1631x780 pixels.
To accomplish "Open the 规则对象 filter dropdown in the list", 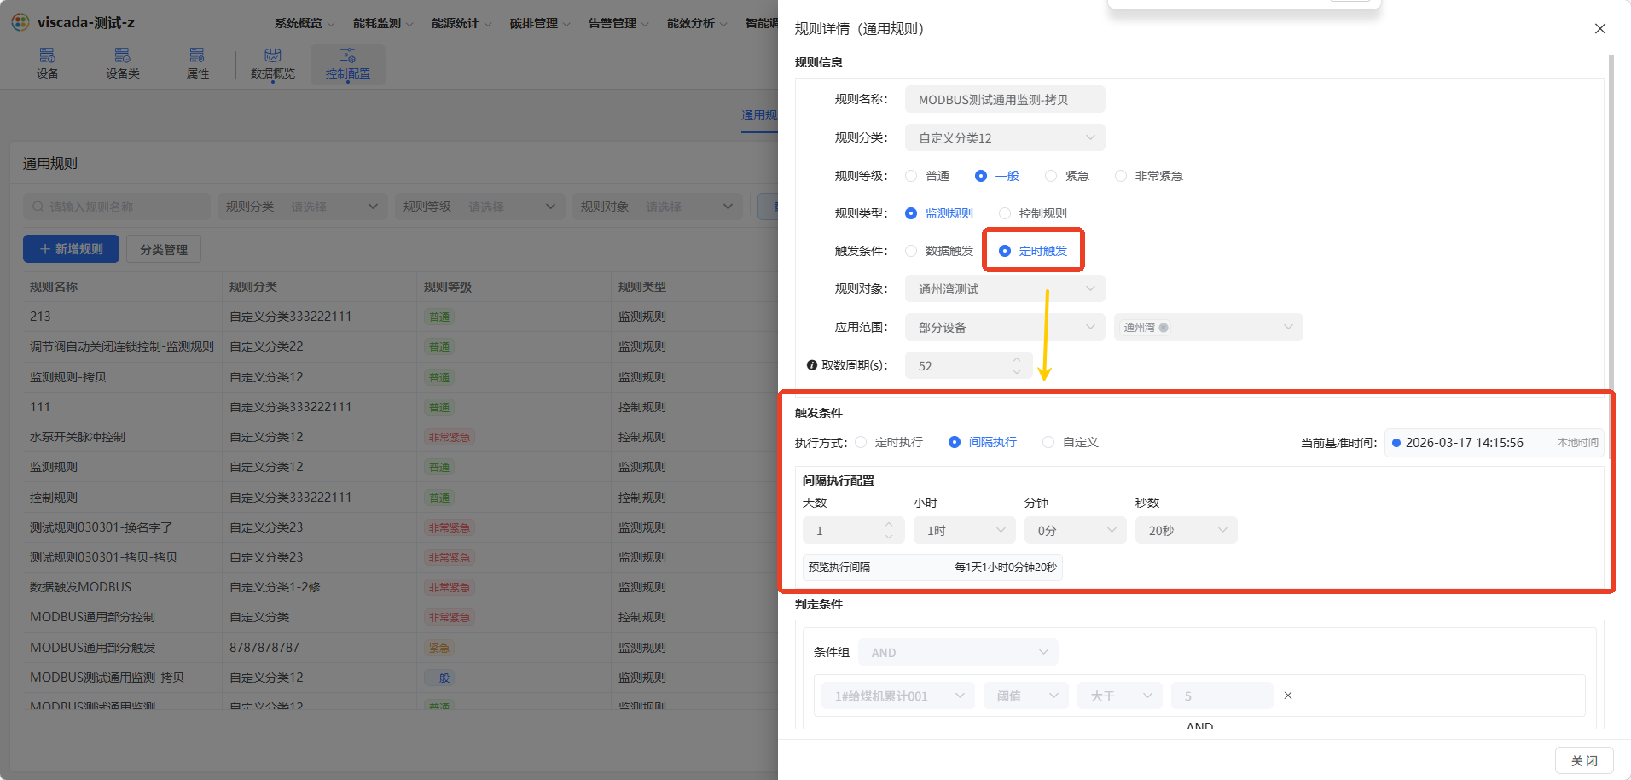I will tap(657, 207).
